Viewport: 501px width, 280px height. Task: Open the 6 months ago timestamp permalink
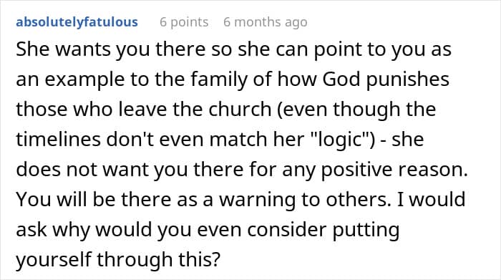(266, 22)
